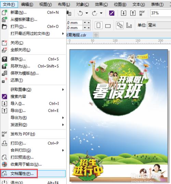The width and height of the screenshot is (171, 184).
Task: Choose 保存为模板(M)... menu entry
Action: pos(33,73)
